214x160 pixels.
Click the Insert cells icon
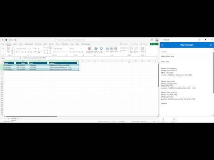[107, 48]
